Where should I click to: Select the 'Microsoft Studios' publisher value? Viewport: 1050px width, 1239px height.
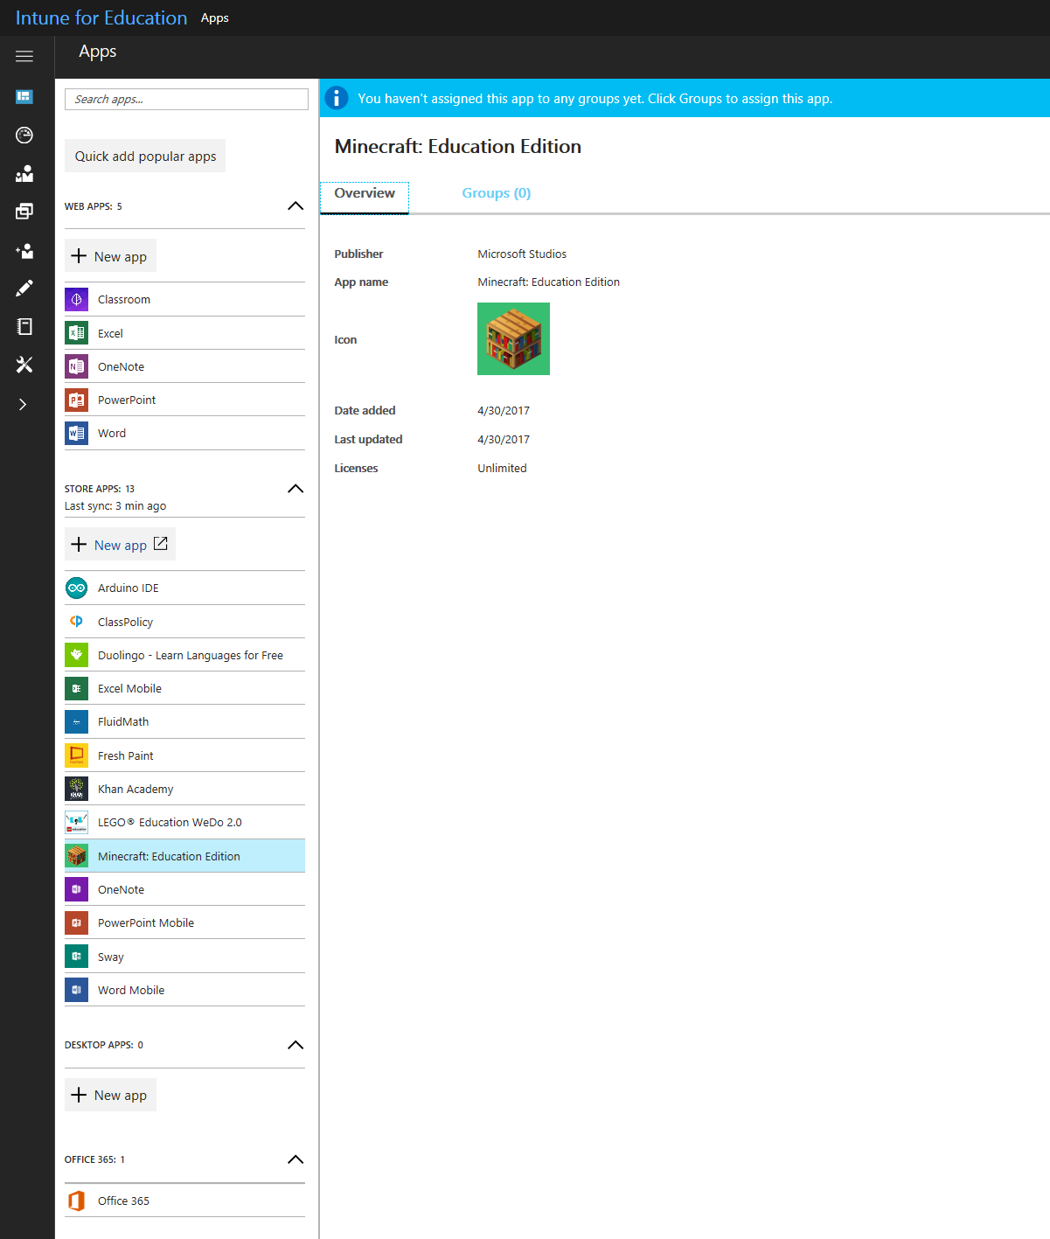click(x=522, y=254)
